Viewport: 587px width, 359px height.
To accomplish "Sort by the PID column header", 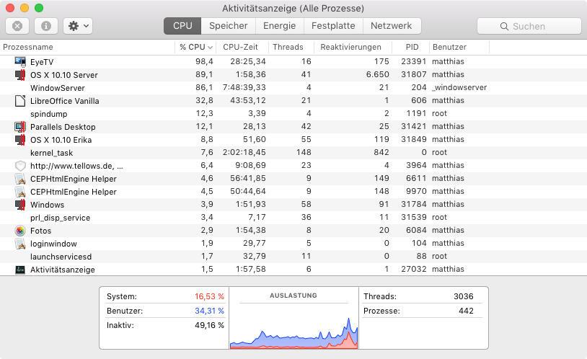I will tap(412, 47).
